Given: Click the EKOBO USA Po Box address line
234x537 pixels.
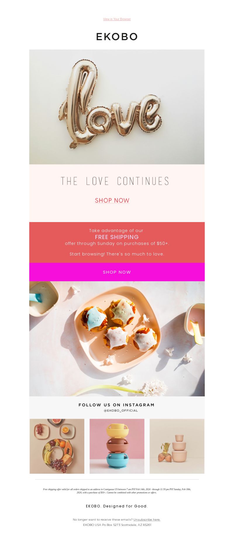Looking at the screenshot, I should coord(117,525).
